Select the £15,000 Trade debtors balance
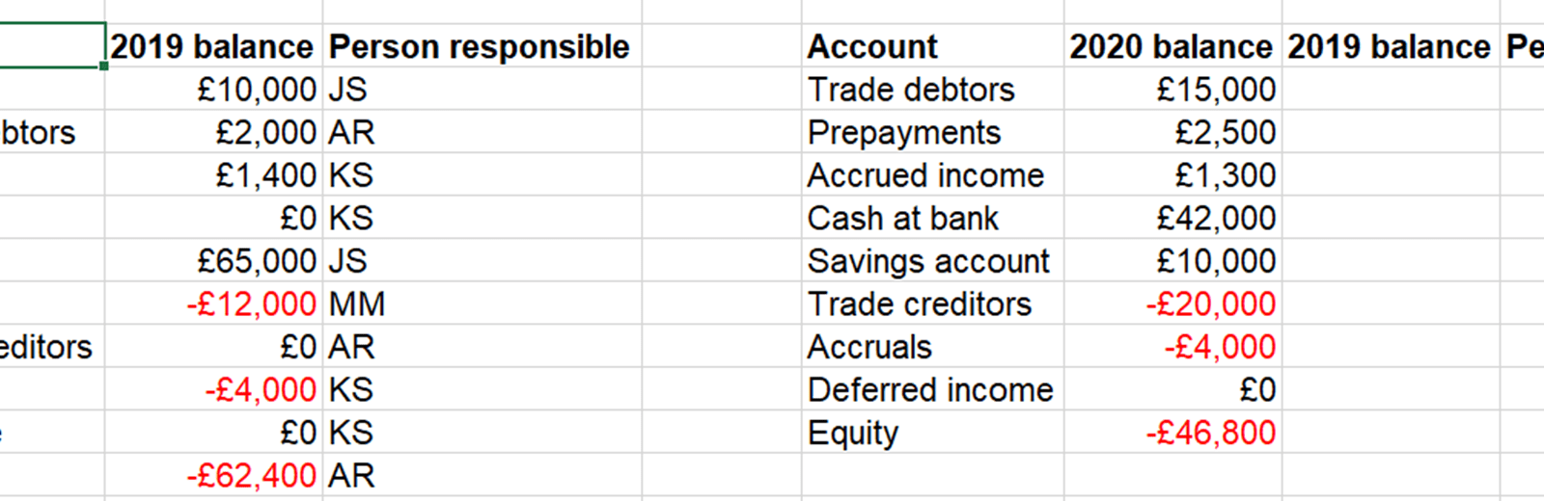 point(1216,90)
